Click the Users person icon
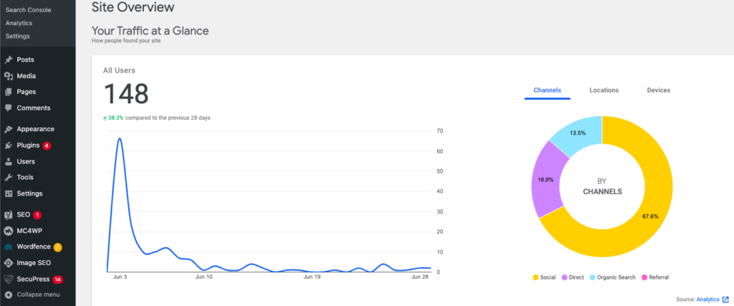 click(9, 161)
